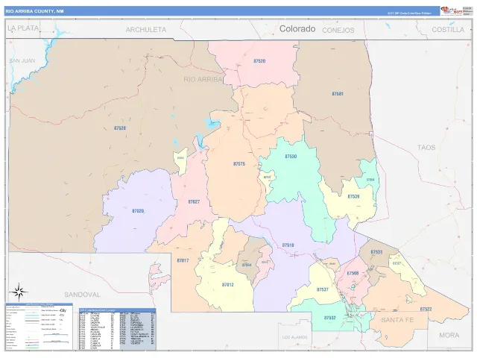The width and height of the screenshot is (477, 358).
Task: Click the 'SAN JUAN' county label
Action: click(22, 61)
